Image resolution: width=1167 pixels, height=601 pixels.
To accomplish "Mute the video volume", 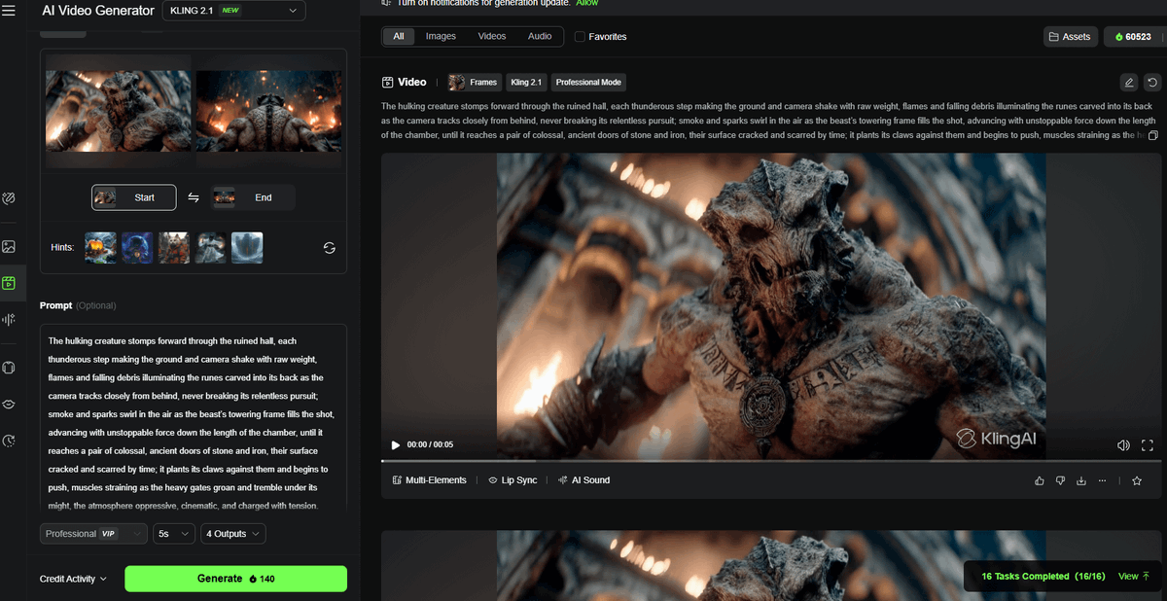I will tap(1123, 444).
